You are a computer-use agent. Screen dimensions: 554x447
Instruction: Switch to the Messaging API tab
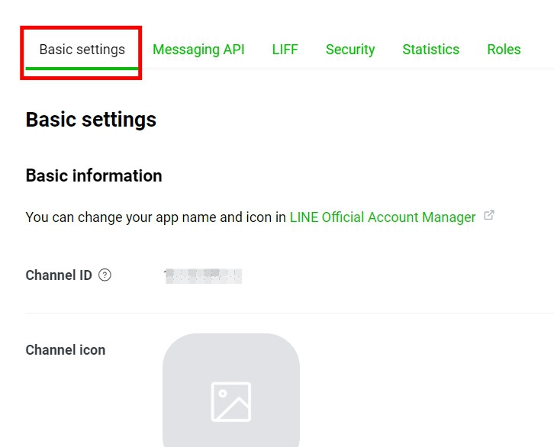point(198,50)
